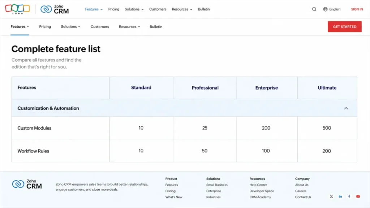
Task: Open Bulletin in the top header
Action: (x=204, y=9)
